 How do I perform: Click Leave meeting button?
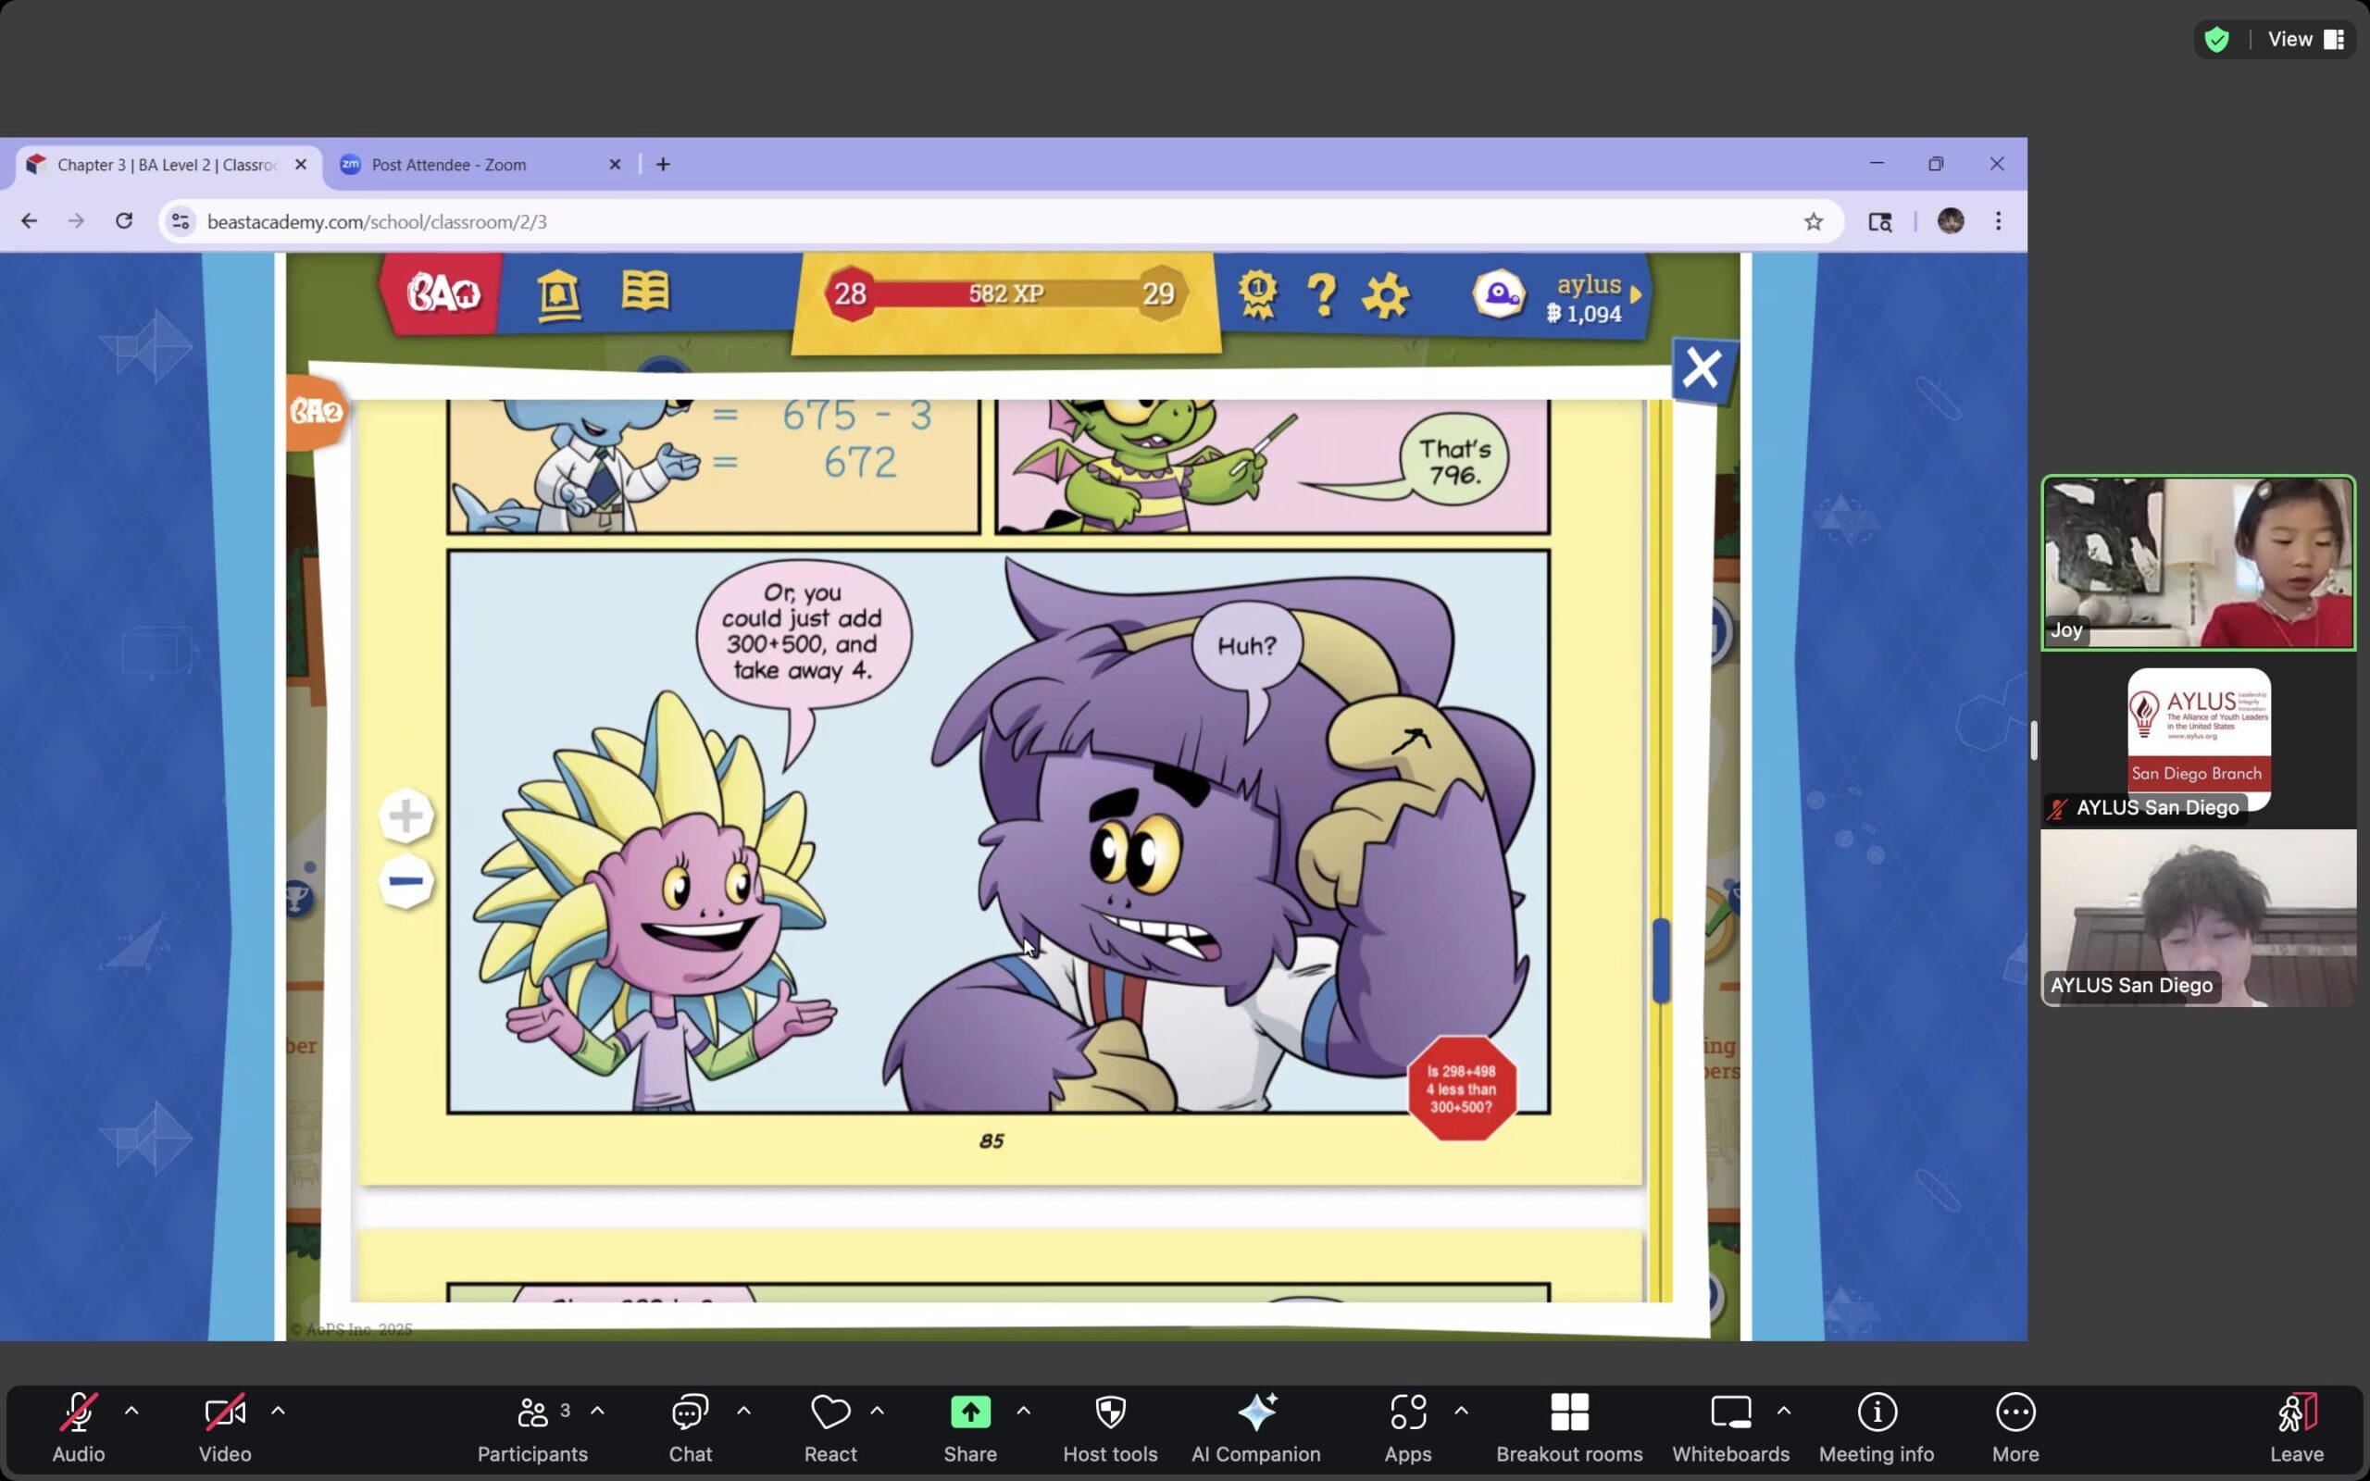(x=2296, y=1427)
